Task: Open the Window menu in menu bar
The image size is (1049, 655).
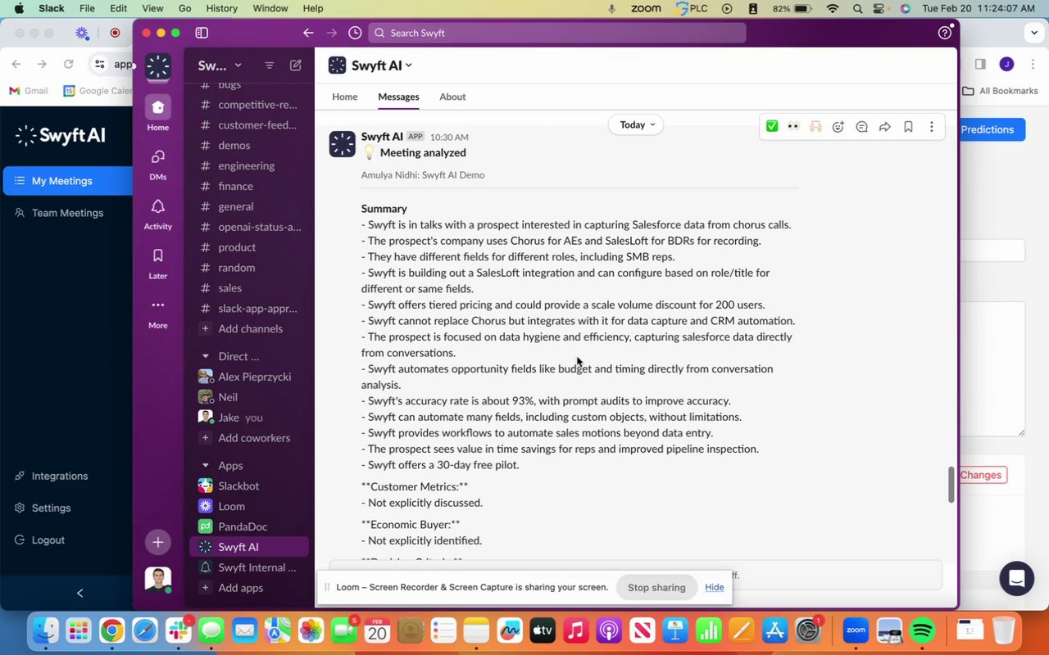Action: pos(270,8)
